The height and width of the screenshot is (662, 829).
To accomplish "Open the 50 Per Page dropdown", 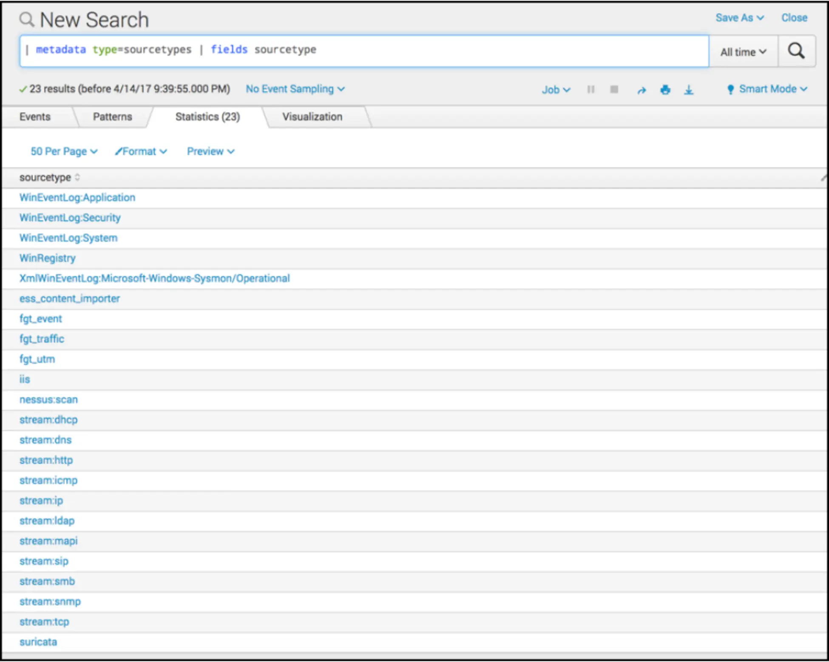I will tap(63, 151).
